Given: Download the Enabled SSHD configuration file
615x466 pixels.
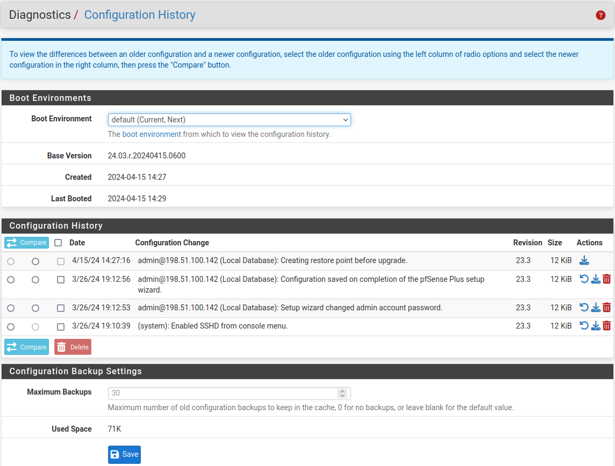Looking at the screenshot, I should tap(596, 326).
